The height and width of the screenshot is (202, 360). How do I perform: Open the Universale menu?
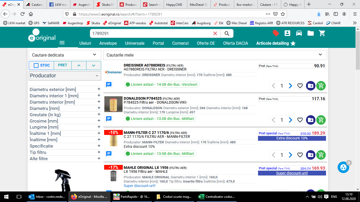click(135, 43)
